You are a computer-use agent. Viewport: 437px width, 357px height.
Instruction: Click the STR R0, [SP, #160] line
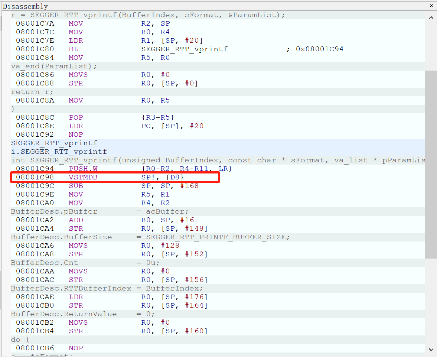point(112,331)
